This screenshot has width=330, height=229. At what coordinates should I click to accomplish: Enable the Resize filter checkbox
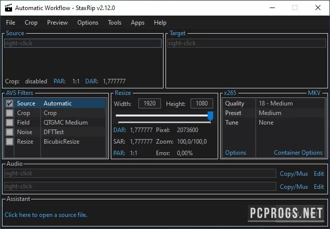9,142
